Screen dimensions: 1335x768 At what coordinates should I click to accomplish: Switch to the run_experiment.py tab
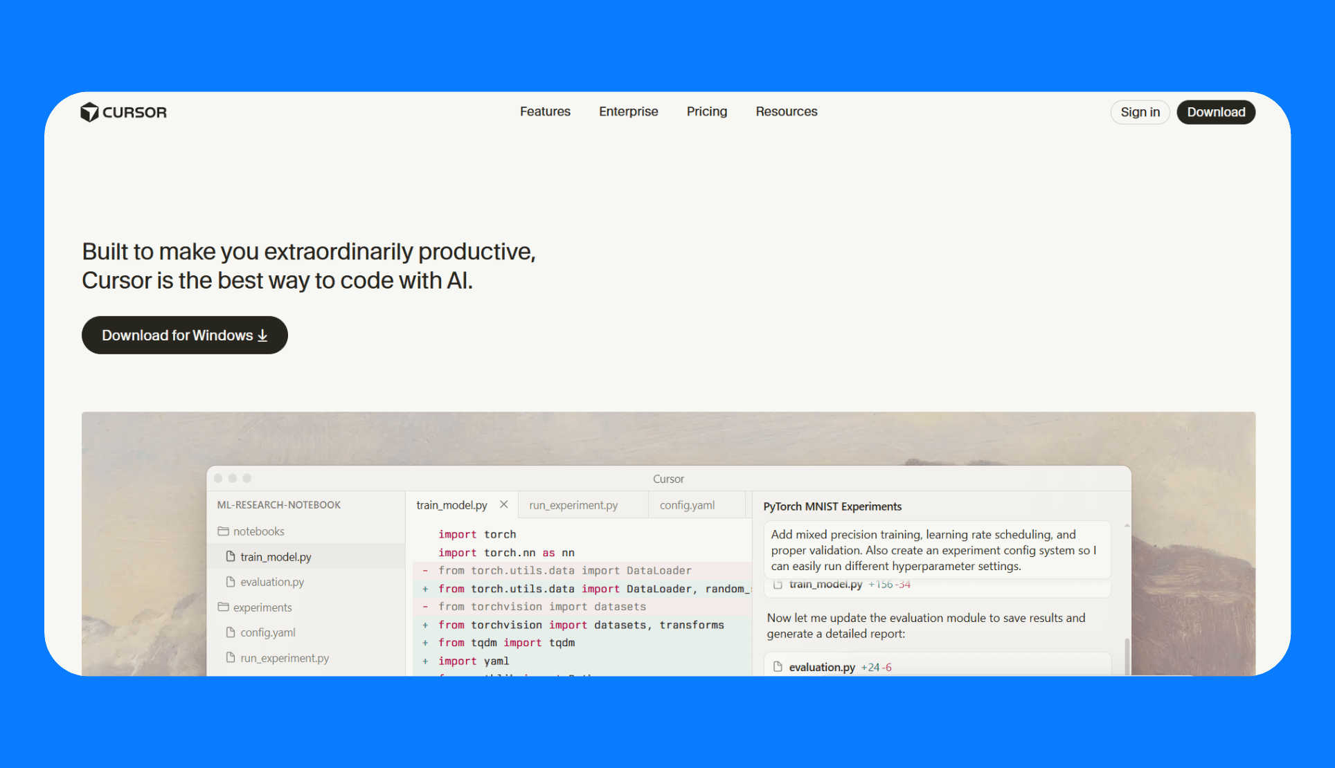pyautogui.click(x=573, y=505)
